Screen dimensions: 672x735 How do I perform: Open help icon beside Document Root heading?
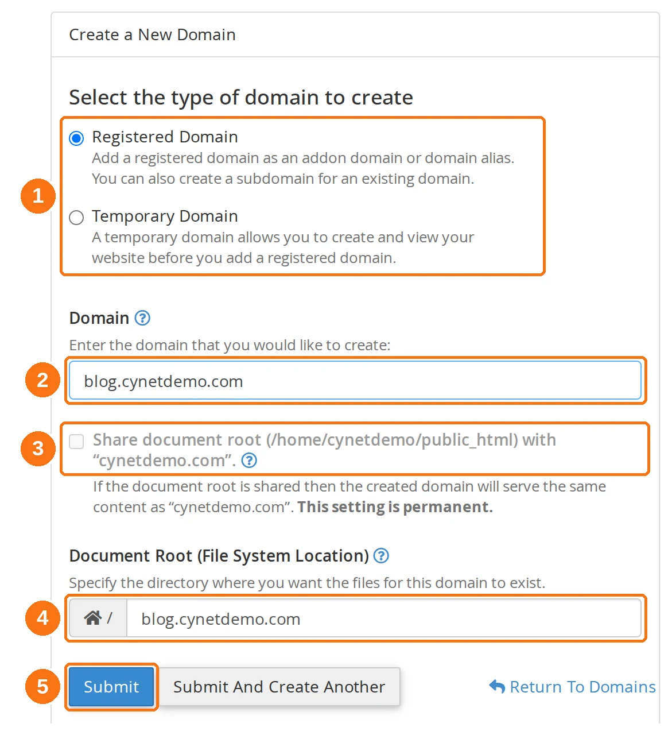(381, 555)
